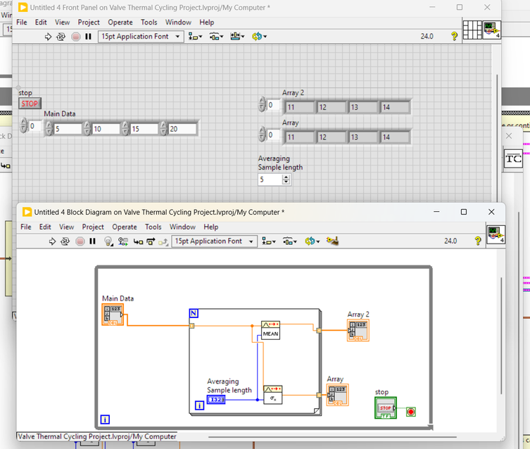530x449 pixels.
Task: Toggle Highlight Execution light bulb
Action: click(x=108, y=241)
